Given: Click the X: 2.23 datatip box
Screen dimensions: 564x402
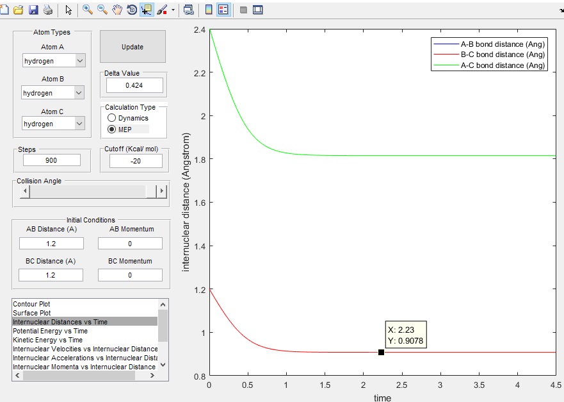Looking at the screenshot, I should pos(406,335).
